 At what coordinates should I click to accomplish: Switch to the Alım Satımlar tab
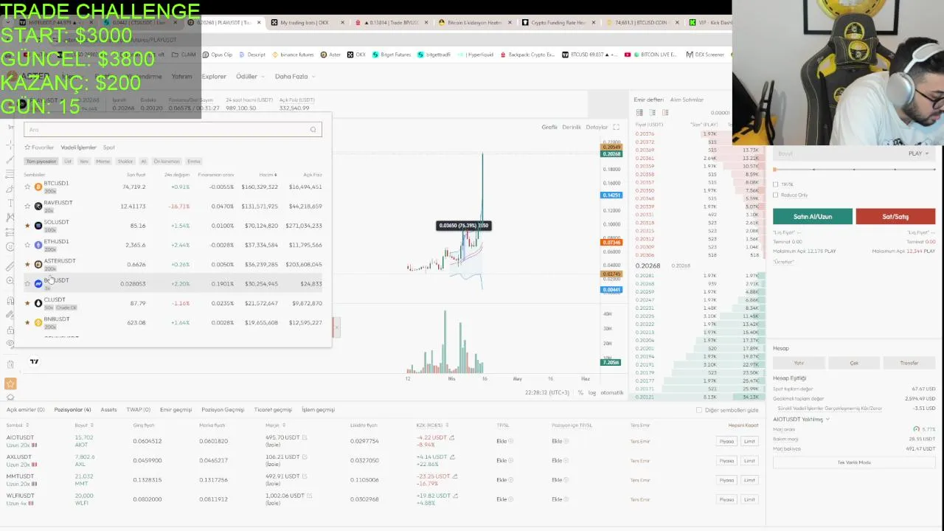687,100
